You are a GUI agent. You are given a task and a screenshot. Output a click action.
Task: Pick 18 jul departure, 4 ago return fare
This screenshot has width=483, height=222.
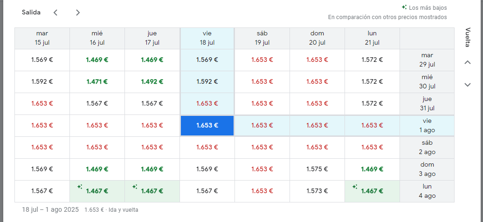tap(207, 191)
